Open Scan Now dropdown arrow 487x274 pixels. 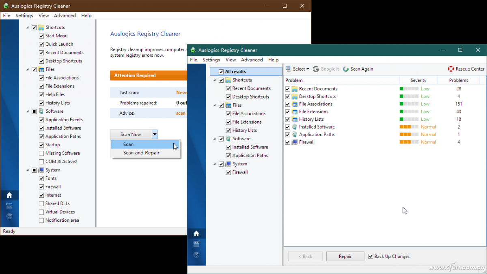155,134
